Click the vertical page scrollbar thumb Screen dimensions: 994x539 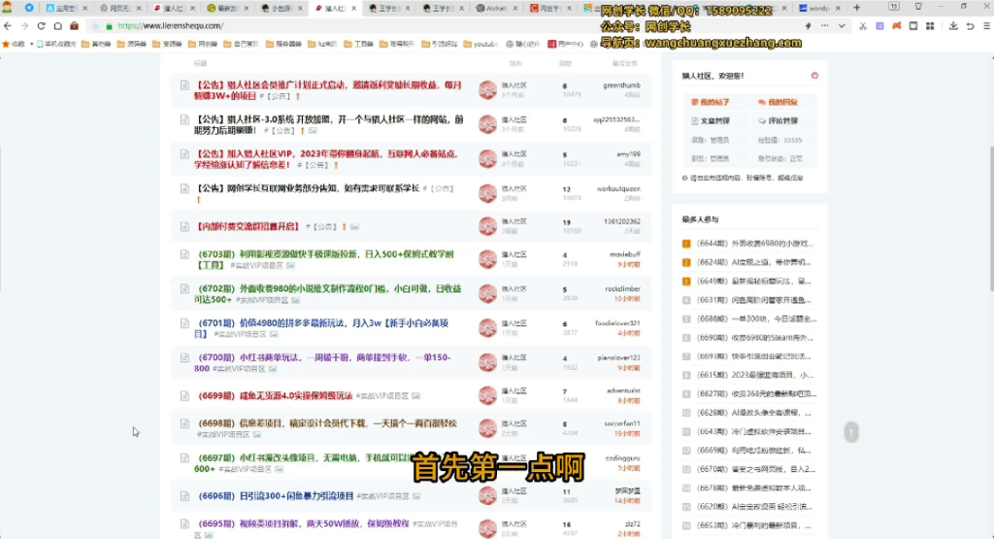(990, 219)
